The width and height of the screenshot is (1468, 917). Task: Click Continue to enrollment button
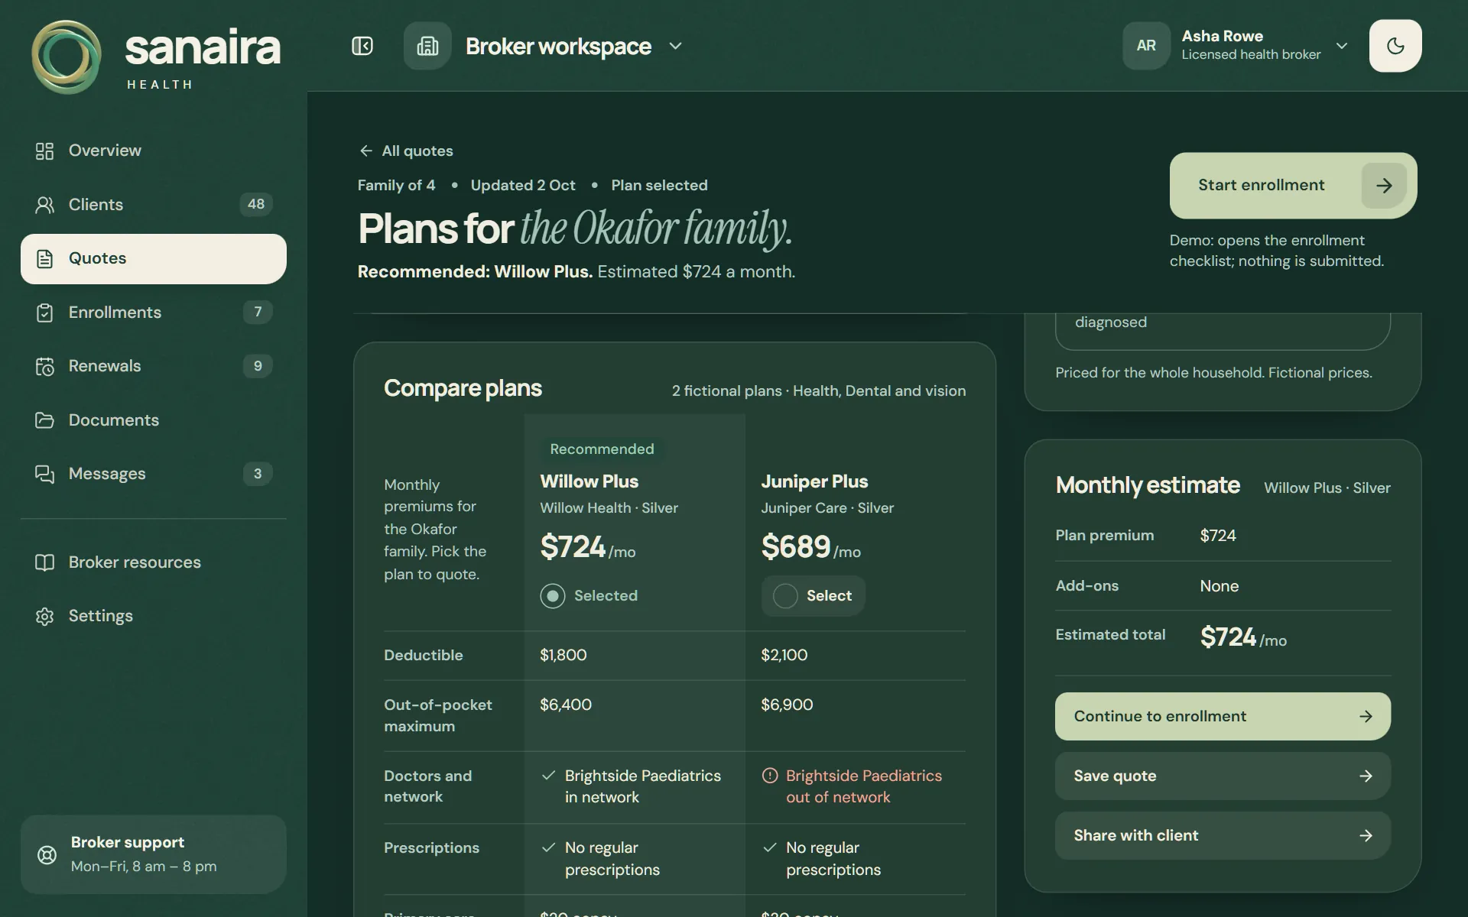tap(1223, 716)
